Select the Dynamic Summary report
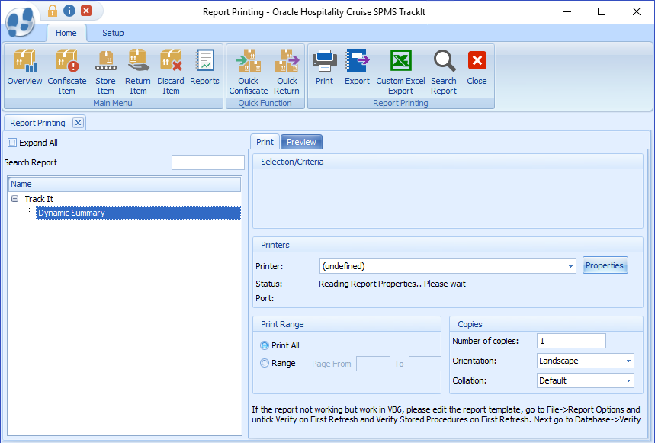Screen dimensions: 655x443 pyautogui.click(x=138, y=213)
